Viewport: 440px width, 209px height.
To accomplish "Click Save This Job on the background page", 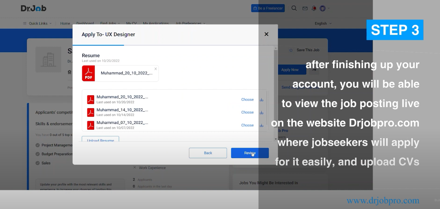I will [308, 50].
